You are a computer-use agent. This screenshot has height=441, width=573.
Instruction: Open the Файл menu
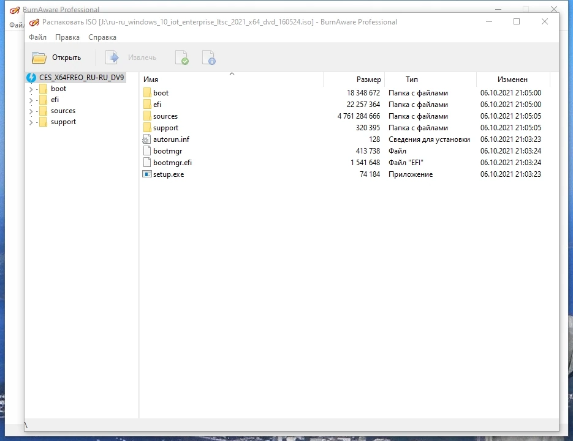point(37,37)
